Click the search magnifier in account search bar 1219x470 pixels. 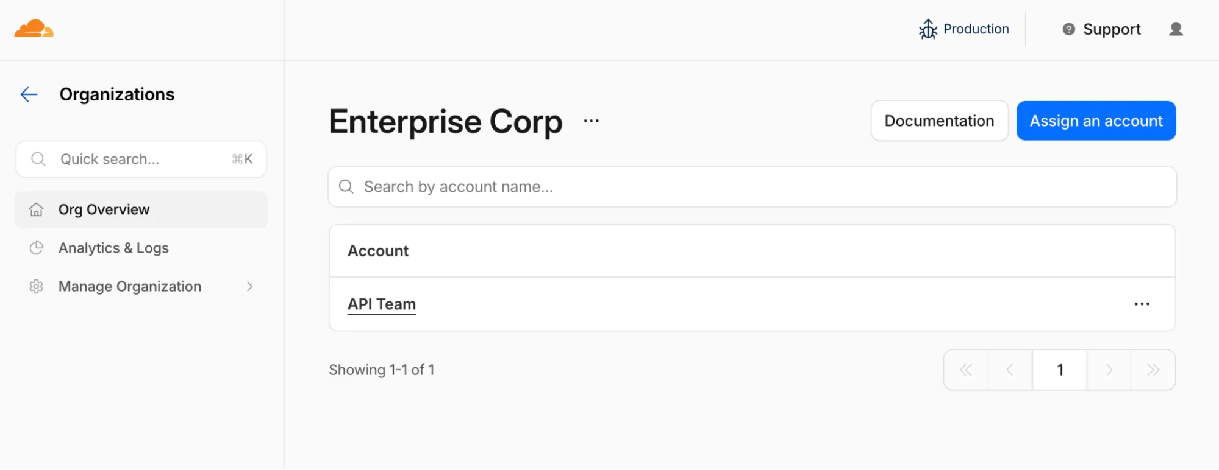(x=346, y=186)
